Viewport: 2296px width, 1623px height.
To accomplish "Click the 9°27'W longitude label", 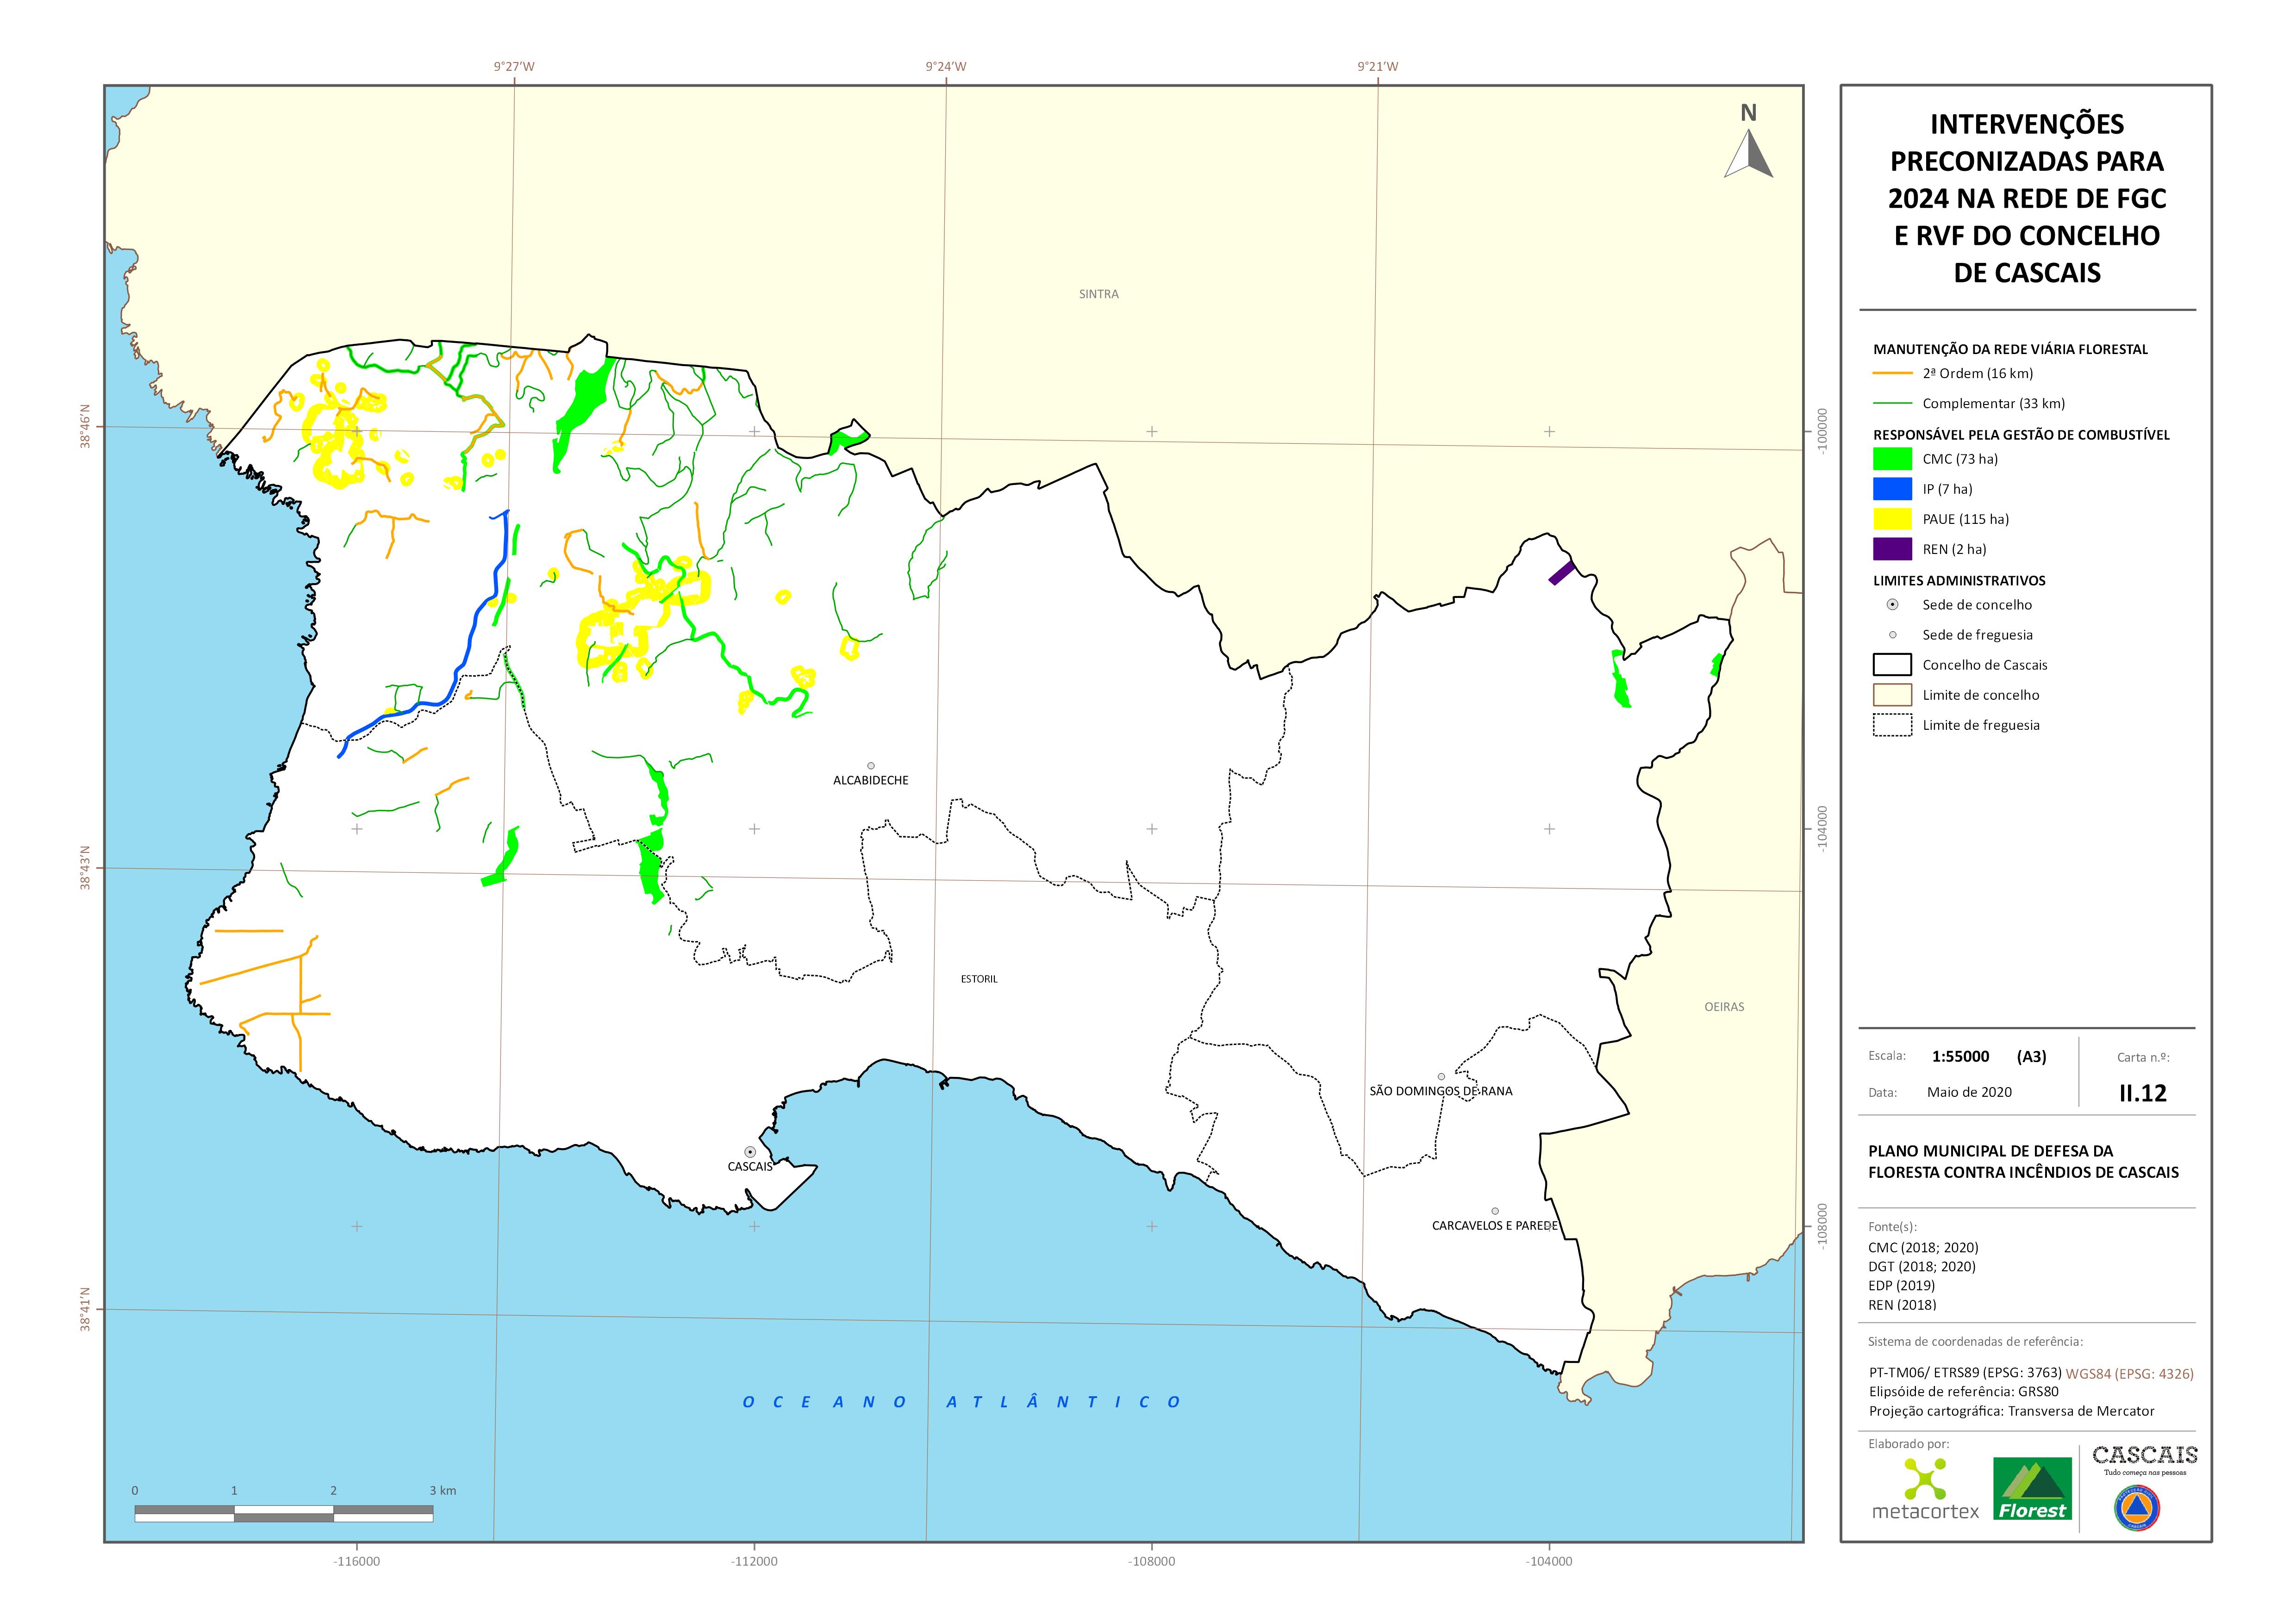I will tap(514, 67).
